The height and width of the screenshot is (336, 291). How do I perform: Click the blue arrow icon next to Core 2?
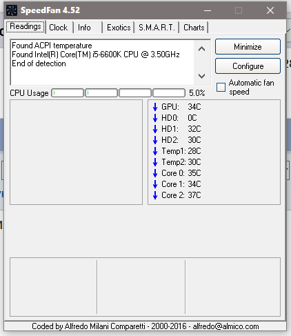[x=155, y=195]
